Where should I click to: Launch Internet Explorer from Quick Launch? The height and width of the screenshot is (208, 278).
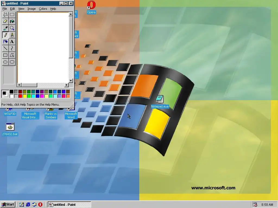28,204
